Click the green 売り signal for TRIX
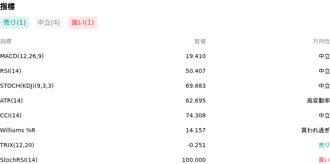The image size is (330, 164). (x=324, y=145)
